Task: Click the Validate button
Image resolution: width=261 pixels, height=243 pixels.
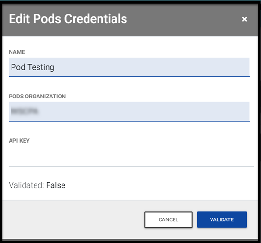Action: [222, 219]
